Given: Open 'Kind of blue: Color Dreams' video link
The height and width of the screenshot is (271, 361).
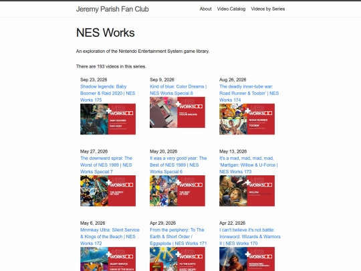Looking at the screenshot, I should (x=178, y=90).
